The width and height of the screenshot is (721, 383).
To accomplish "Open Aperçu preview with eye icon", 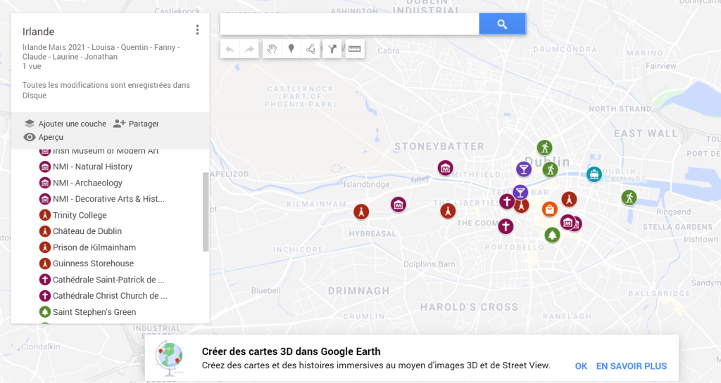I will 44,137.
